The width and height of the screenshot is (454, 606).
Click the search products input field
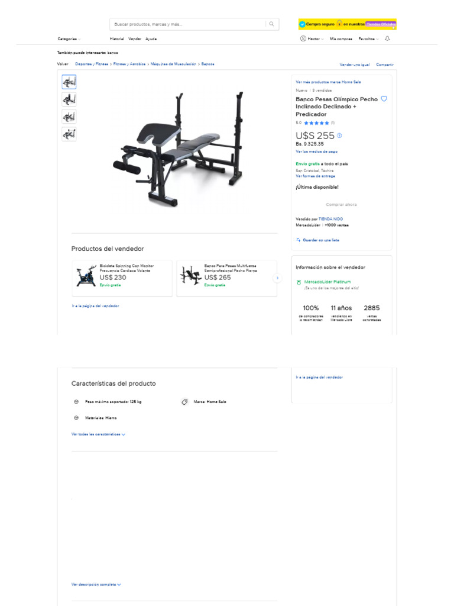[189, 24]
